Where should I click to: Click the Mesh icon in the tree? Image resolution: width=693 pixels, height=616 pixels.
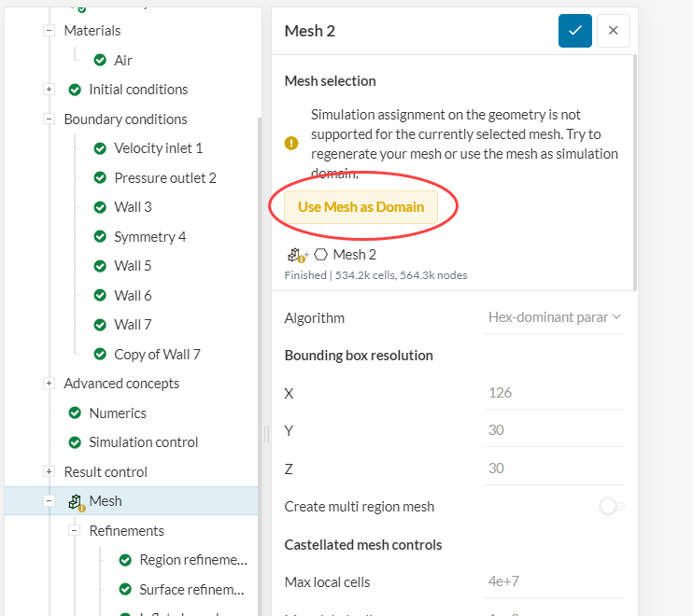76,502
